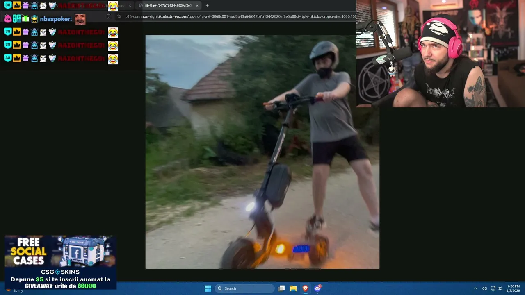
Task: Open a new browser tab
Action: pos(207,5)
